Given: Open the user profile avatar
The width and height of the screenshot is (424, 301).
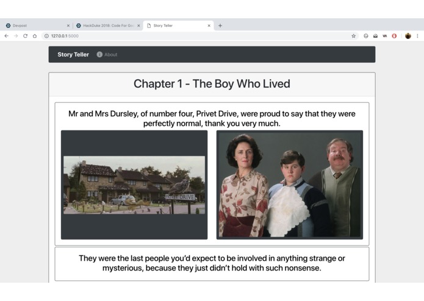Looking at the screenshot, I should (x=408, y=36).
